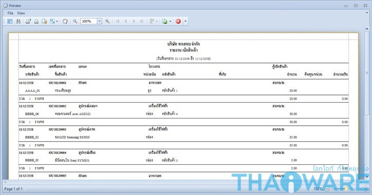This screenshot has width=372, height=195.
Task: Click product name 'Sony SYSG51'
Action: coord(80,161)
